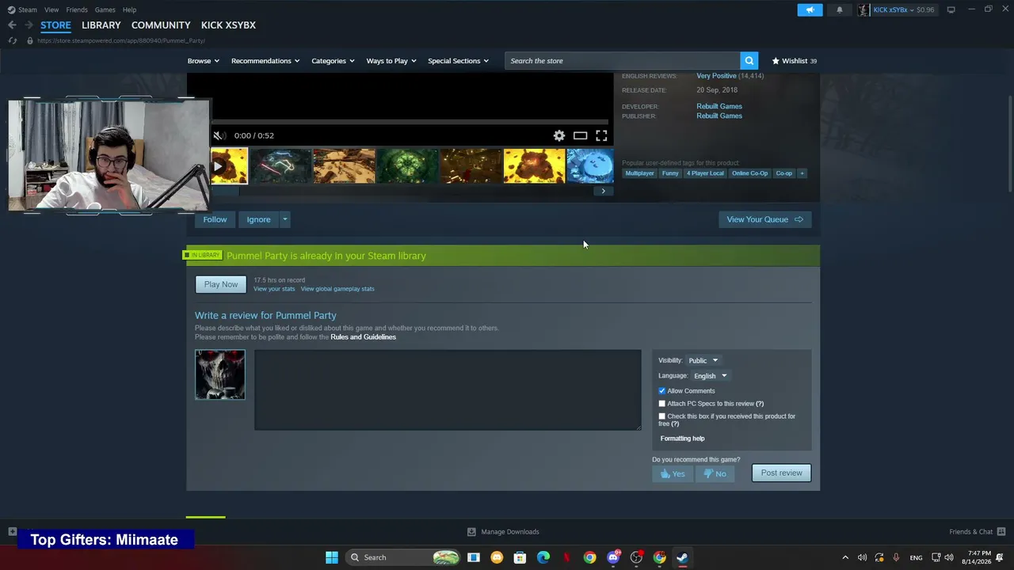This screenshot has width=1014, height=570.
Task: Expand the Browse store menu
Action: tap(204, 61)
